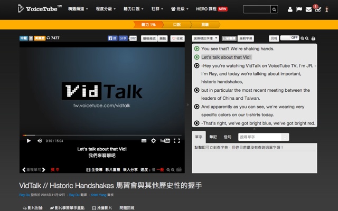This screenshot has width=338, height=211.
Task: Open the mail envelope icon
Action: click(308, 9)
